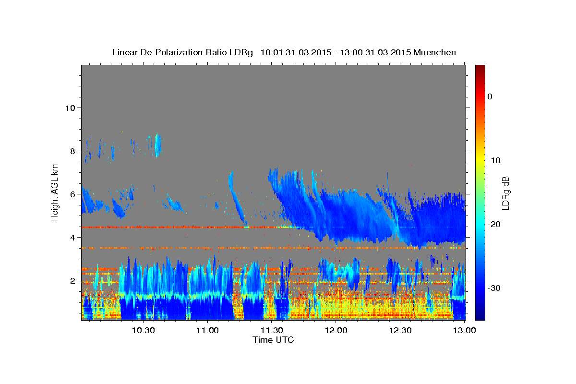Click the '11:00' time tick label
The image size is (576, 384).
point(207,330)
